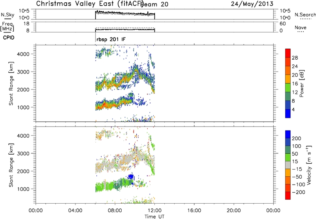
Task: Click the 'Freq. [MHz]' axis label
Action: point(7,26)
